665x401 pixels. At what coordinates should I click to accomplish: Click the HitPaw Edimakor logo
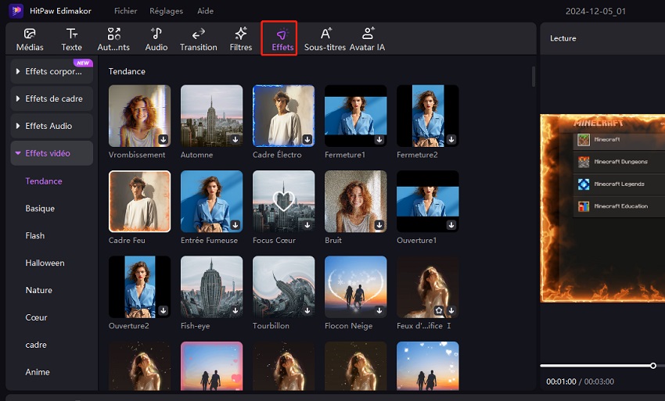(x=16, y=11)
